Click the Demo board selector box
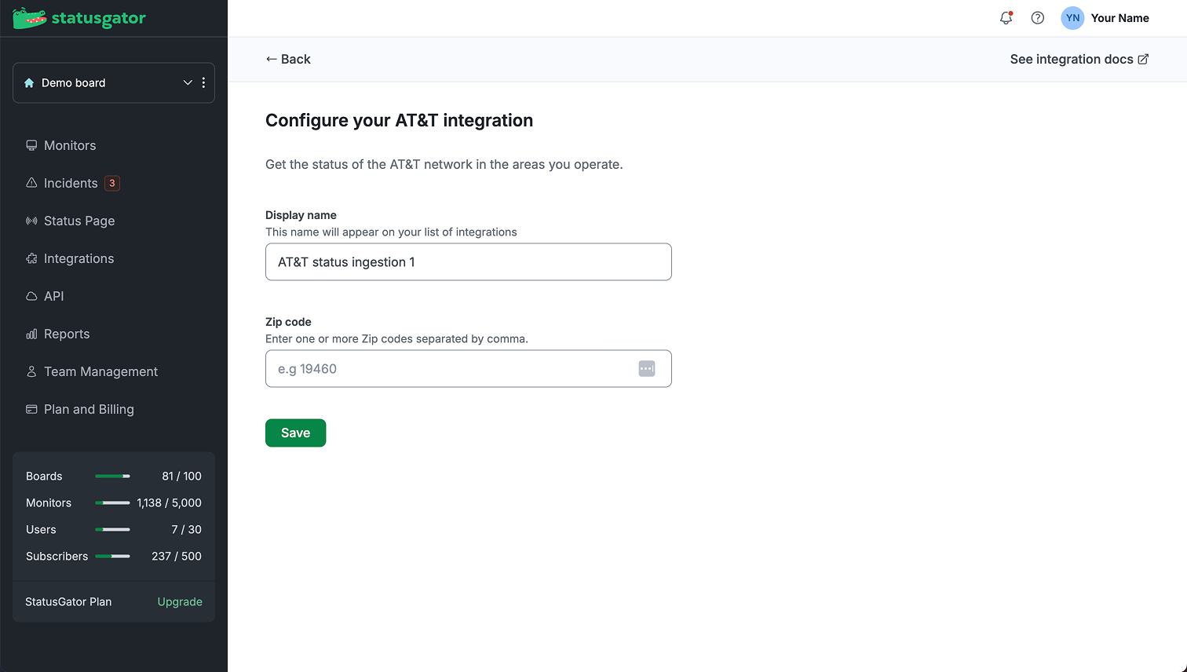This screenshot has height=672, width=1187. coord(114,82)
